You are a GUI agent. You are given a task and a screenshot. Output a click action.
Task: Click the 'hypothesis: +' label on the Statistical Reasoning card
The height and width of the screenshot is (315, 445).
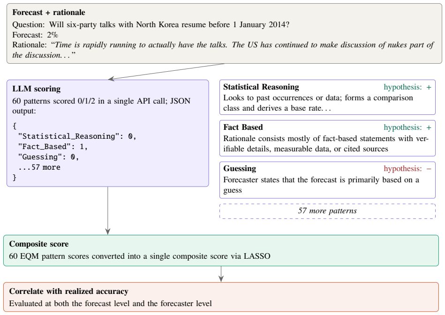(407, 87)
